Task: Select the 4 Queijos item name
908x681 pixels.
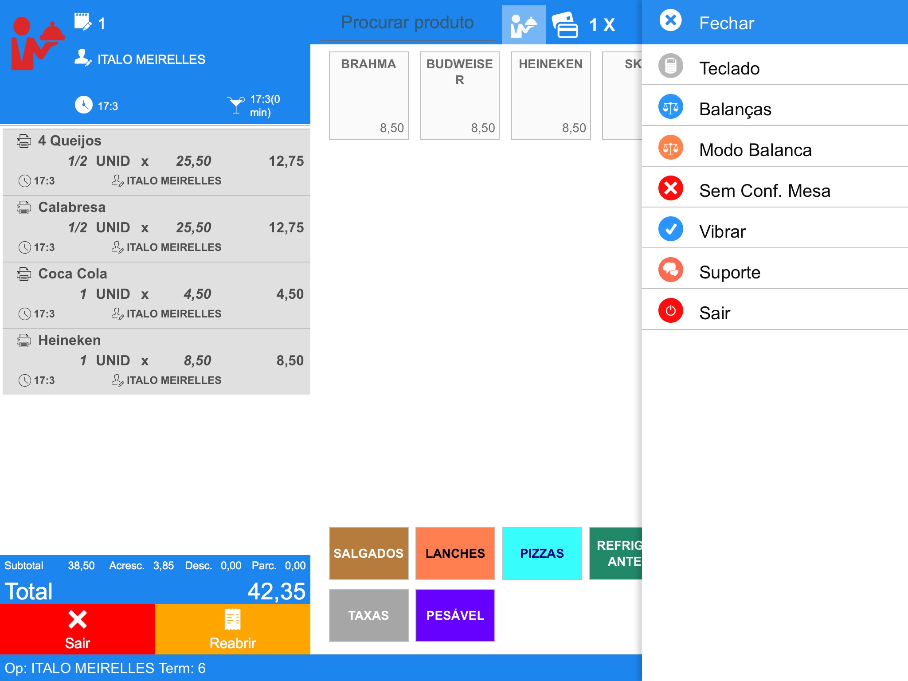Action: [x=70, y=141]
